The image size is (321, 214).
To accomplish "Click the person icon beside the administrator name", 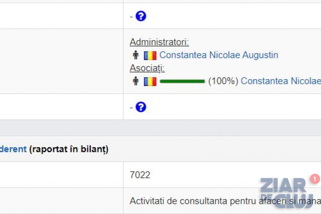I will coord(136,55).
